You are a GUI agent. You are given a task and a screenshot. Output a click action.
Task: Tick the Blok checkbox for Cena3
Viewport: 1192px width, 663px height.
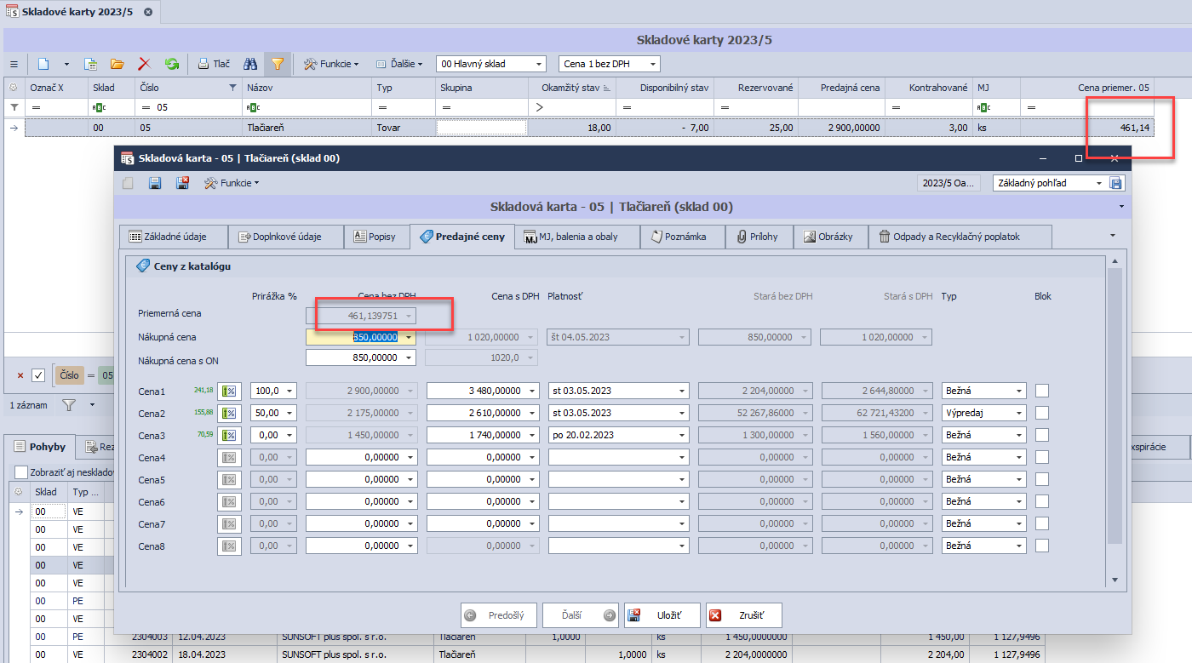click(x=1042, y=435)
